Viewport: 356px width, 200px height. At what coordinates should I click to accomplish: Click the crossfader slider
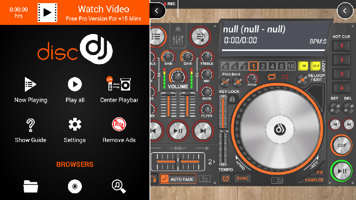pos(178,162)
